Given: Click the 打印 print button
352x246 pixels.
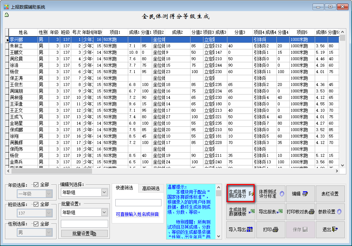Looking at the screenshot, I should click(271, 230).
